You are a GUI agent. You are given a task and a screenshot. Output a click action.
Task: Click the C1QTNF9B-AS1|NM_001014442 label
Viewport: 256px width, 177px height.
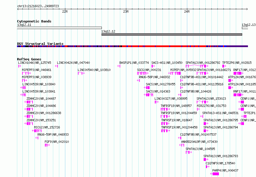coord(202,77)
